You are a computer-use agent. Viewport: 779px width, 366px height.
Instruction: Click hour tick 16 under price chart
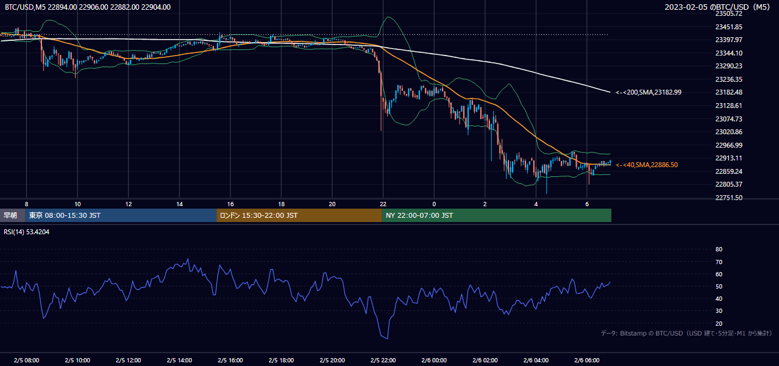[x=230, y=204]
